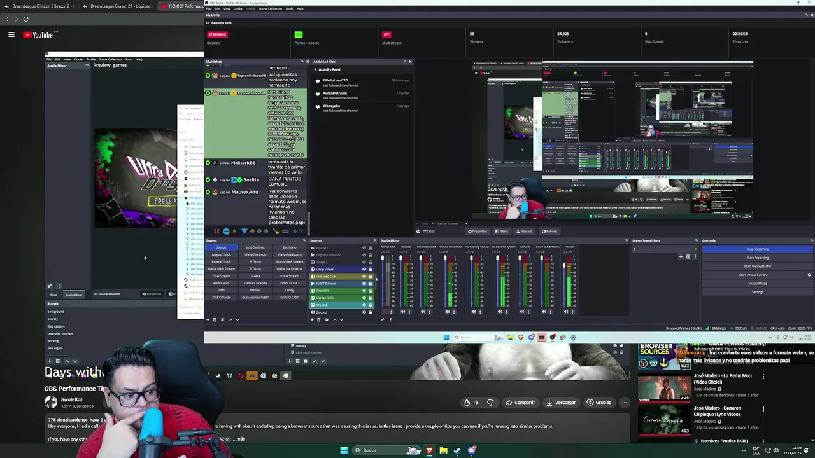Select the Just Chatting scene

click(255, 247)
